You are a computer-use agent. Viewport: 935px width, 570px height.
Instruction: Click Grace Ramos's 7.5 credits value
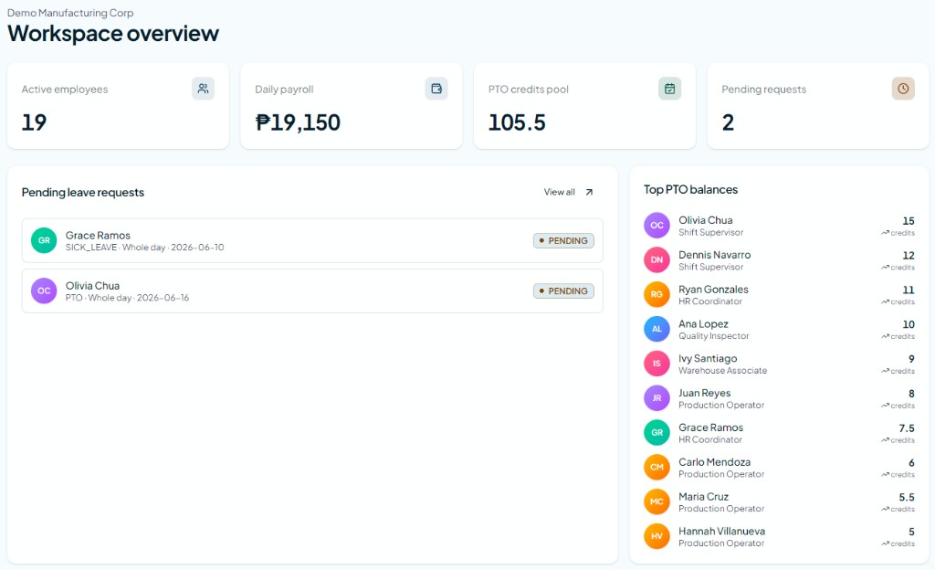coord(907,428)
